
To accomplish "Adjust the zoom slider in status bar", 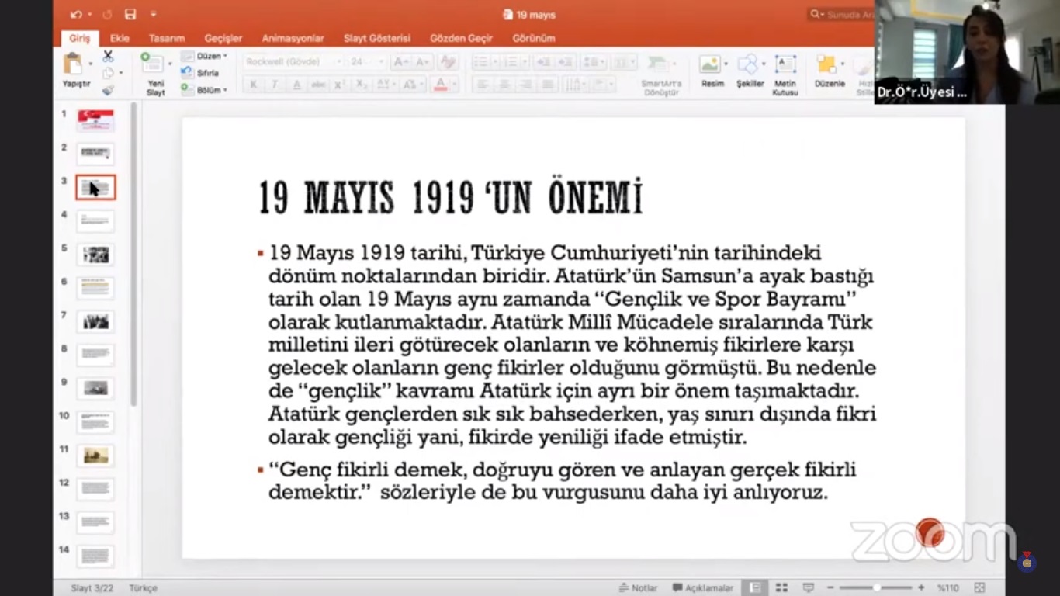I will (x=876, y=587).
